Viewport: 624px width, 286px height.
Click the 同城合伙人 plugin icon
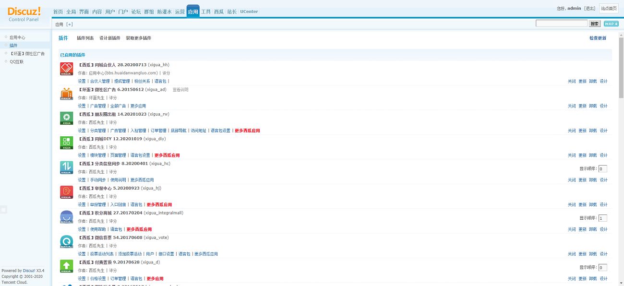(x=67, y=69)
